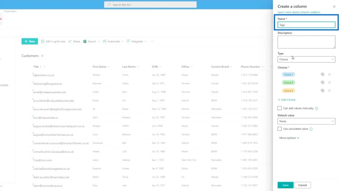Open item adipiscing@augueut.ca
The image size is (340, 191).
tap(48, 83)
